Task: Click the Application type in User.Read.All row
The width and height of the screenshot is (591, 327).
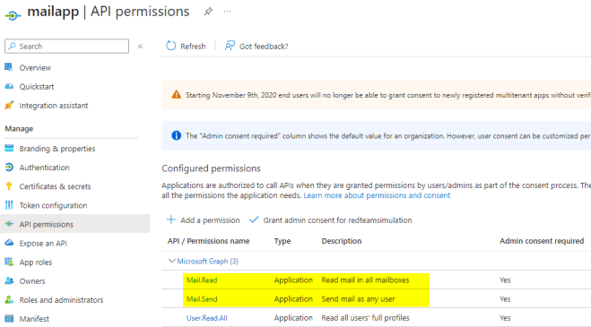Action: pyautogui.click(x=293, y=318)
